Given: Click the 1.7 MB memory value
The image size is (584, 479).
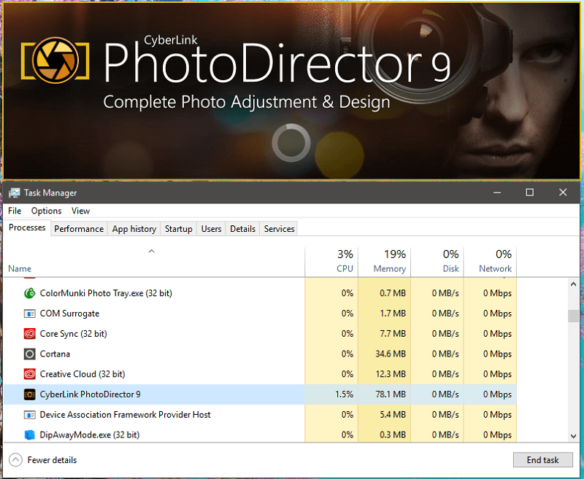Looking at the screenshot, I should click(x=393, y=314).
